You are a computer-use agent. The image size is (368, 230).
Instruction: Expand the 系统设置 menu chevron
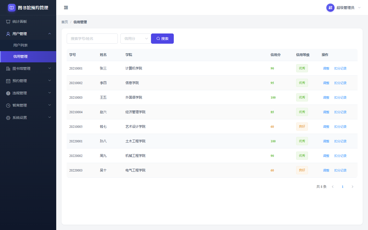(x=50, y=117)
